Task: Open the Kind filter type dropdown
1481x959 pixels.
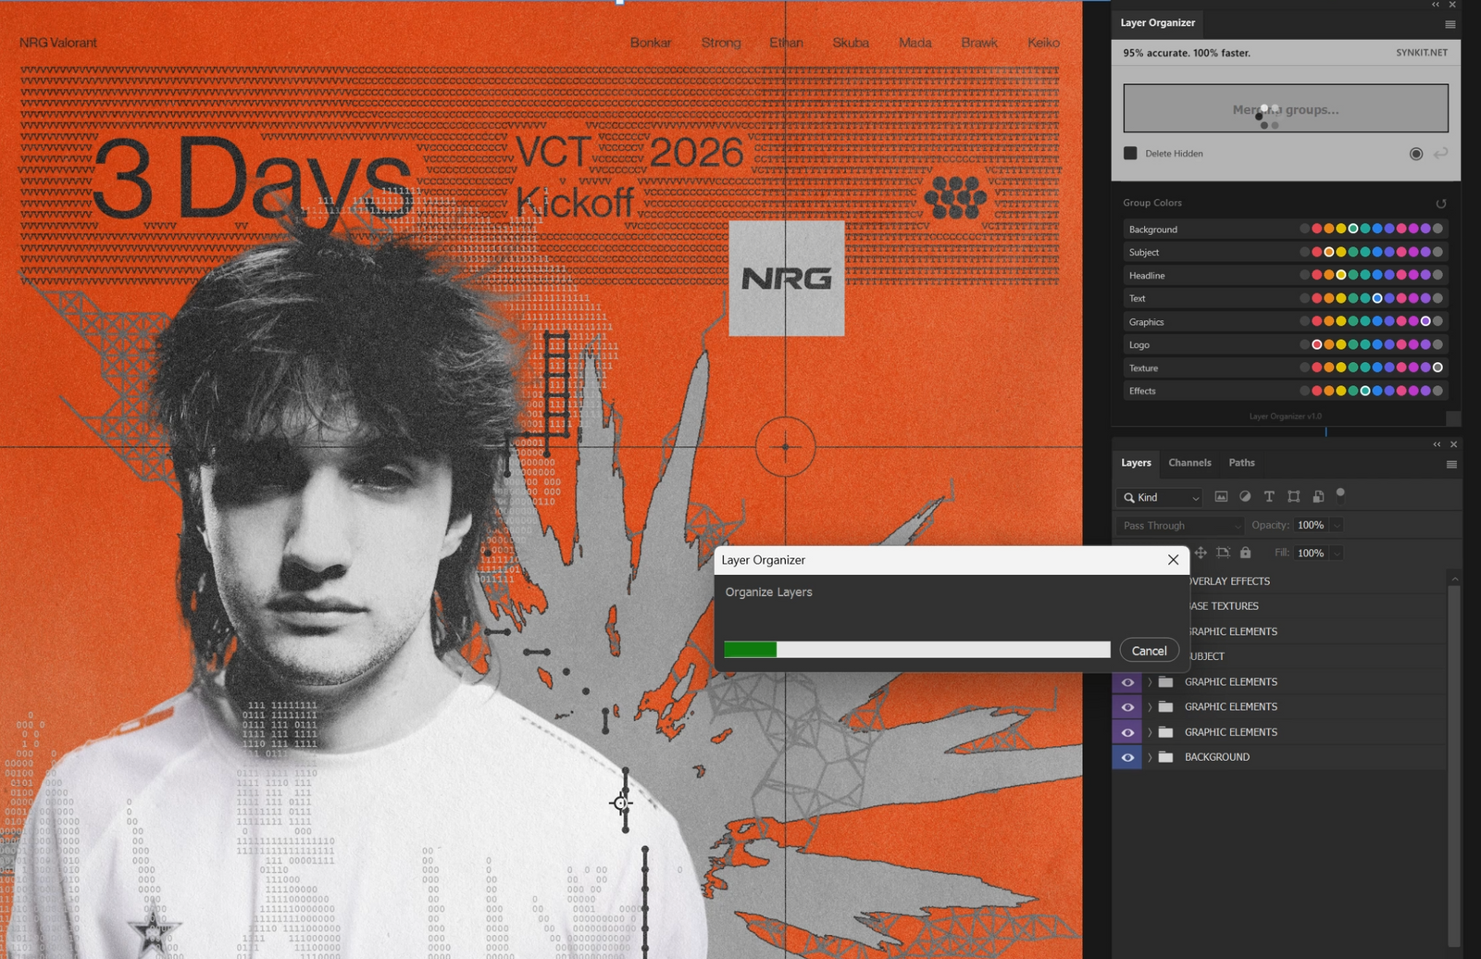Action: point(1160,498)
